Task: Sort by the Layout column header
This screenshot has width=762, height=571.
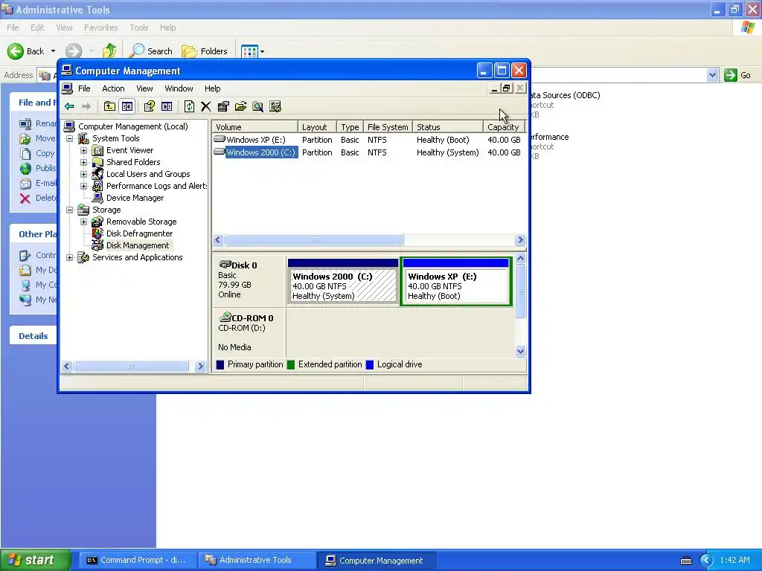Action: [x=317, y=127]
